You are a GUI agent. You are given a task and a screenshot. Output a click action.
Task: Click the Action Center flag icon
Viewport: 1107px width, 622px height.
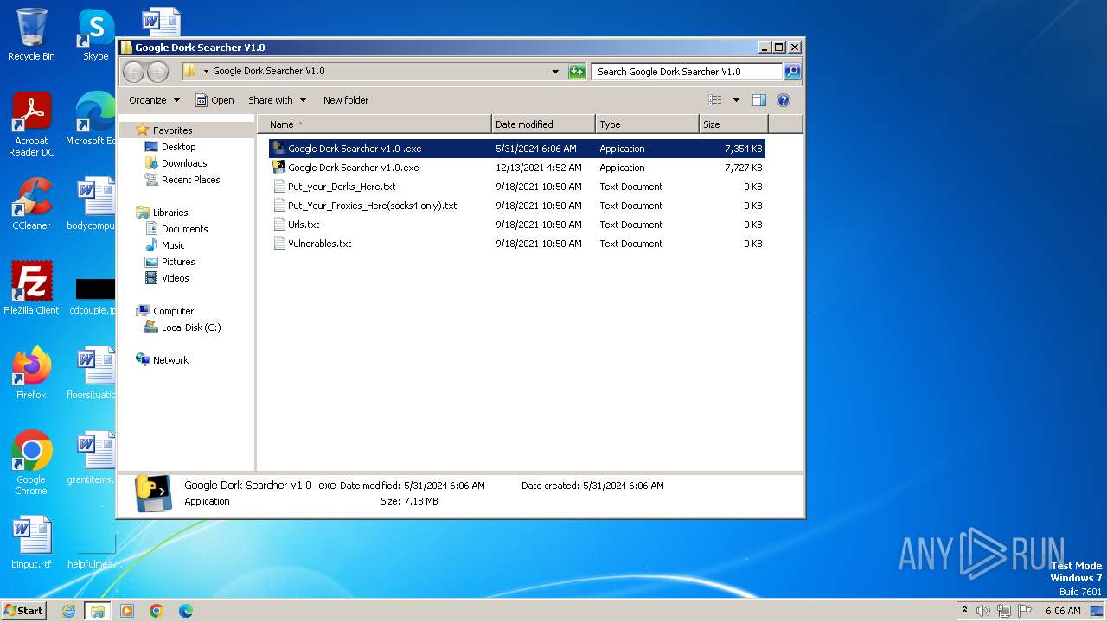pos(1023,611)
